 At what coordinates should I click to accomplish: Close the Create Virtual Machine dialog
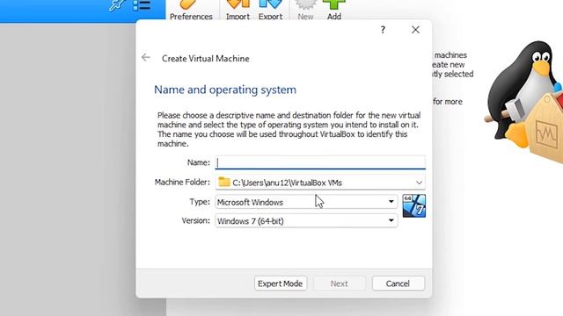(415, 30)
